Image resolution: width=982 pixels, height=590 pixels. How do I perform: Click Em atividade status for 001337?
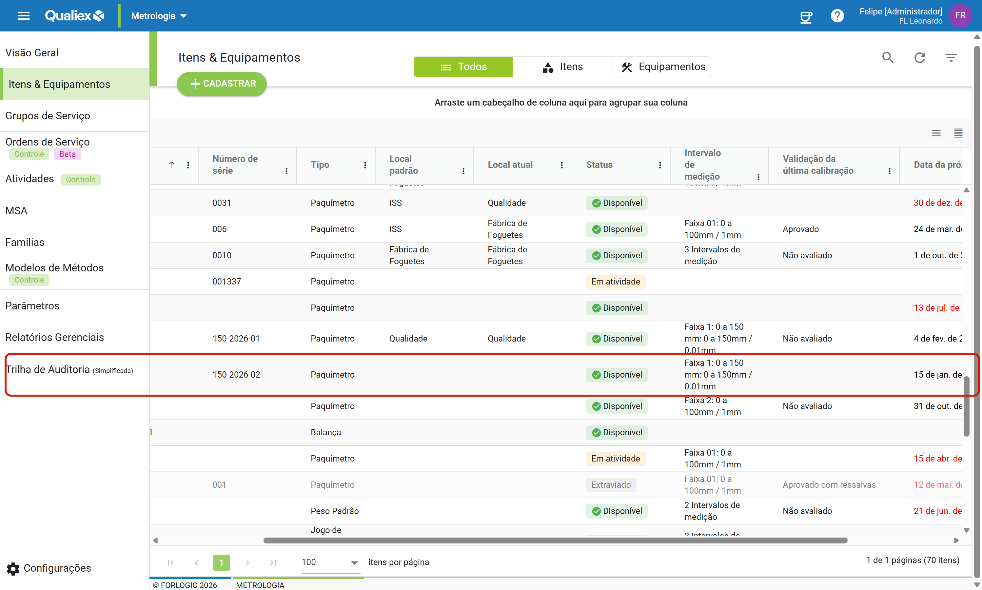point(616,282)
